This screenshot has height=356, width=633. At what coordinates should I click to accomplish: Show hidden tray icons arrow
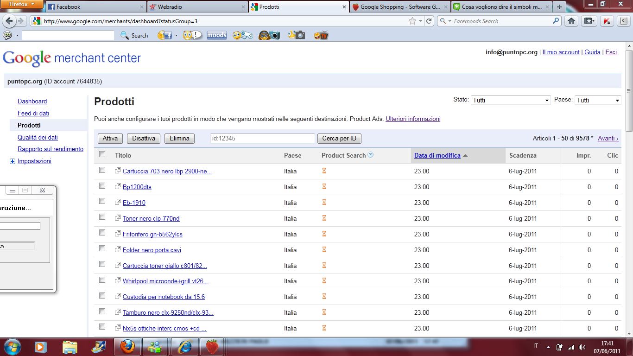coord(548,347)
